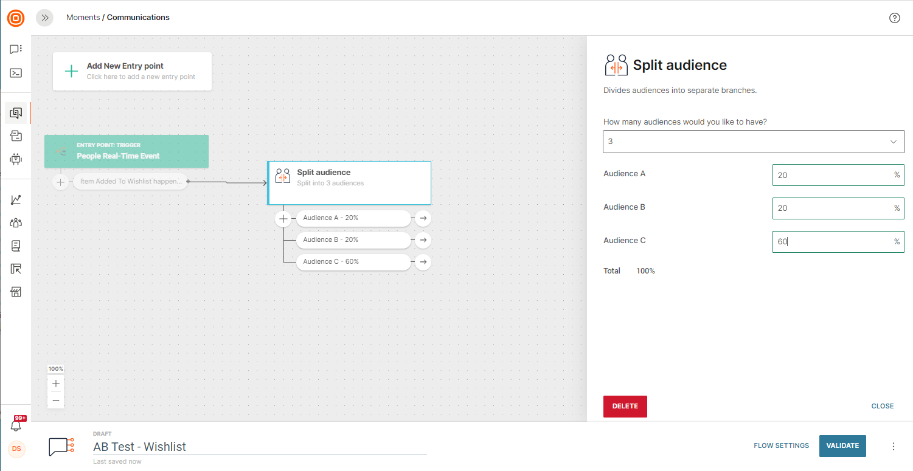The image size is (913, 471).
Task: Open the terminal console icon in sidebar
Action: [x=16, y=73]
